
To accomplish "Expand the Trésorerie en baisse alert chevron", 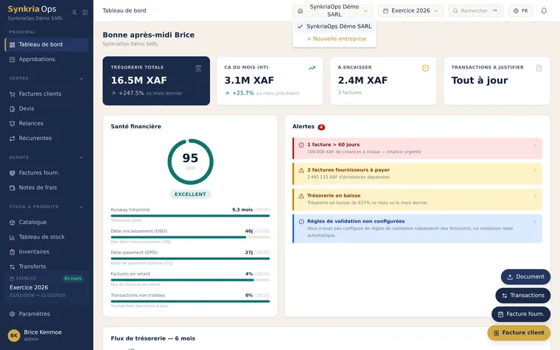I will (x=535, y=196).
